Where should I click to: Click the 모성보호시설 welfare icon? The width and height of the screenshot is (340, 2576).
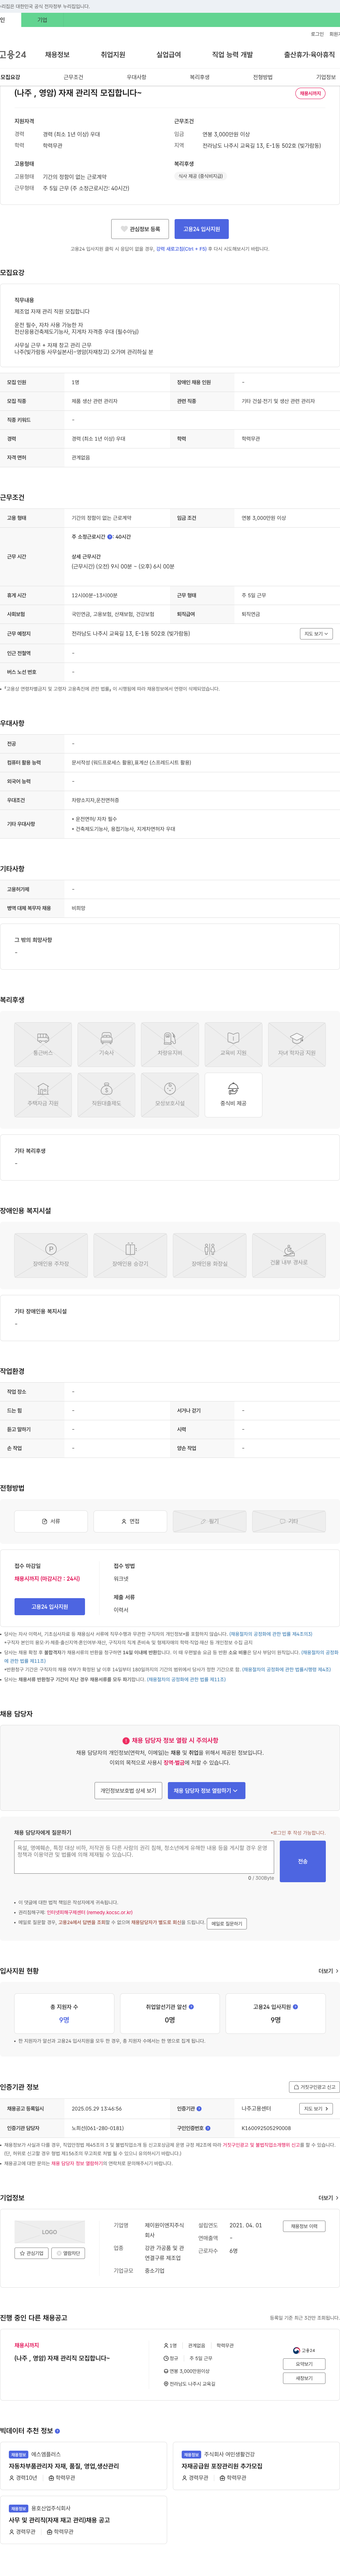click(x=170, y=1095)
